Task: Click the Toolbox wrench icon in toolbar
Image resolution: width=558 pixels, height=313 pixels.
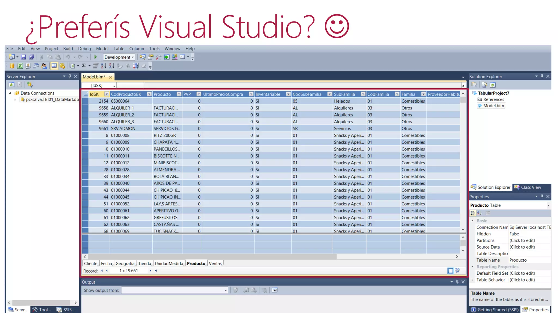Action: coord(159,57)
